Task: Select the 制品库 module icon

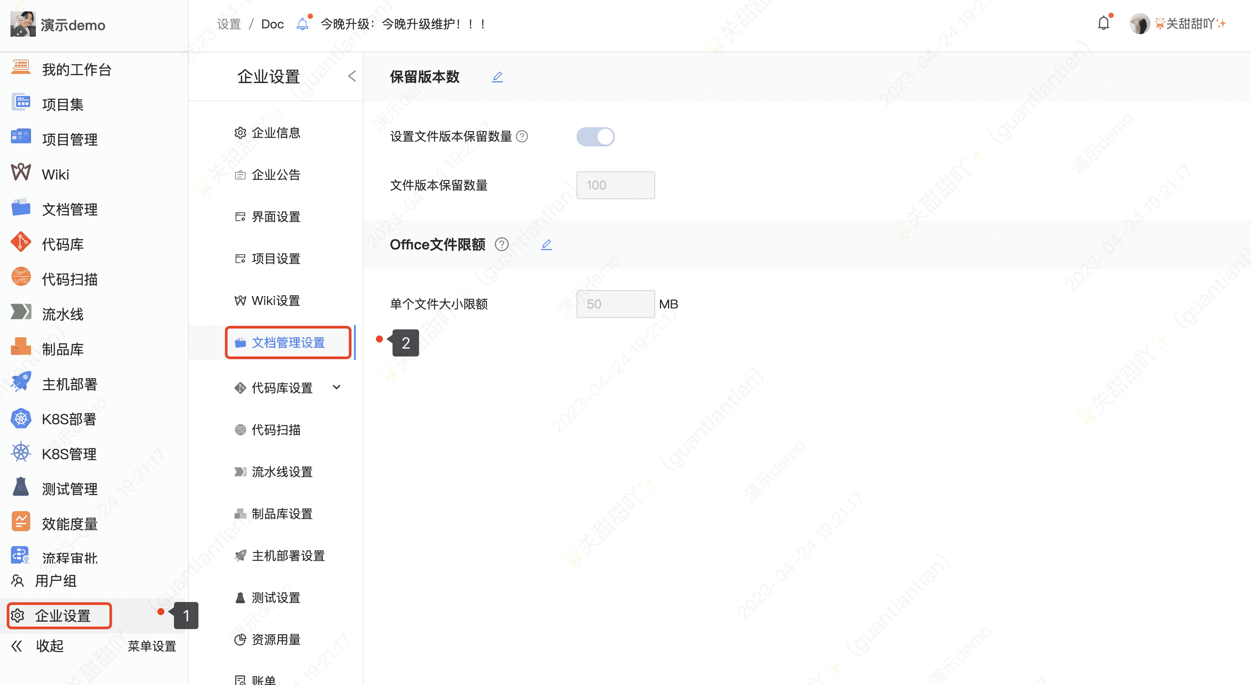Action: pyautogui.click(x=21, y=348)
